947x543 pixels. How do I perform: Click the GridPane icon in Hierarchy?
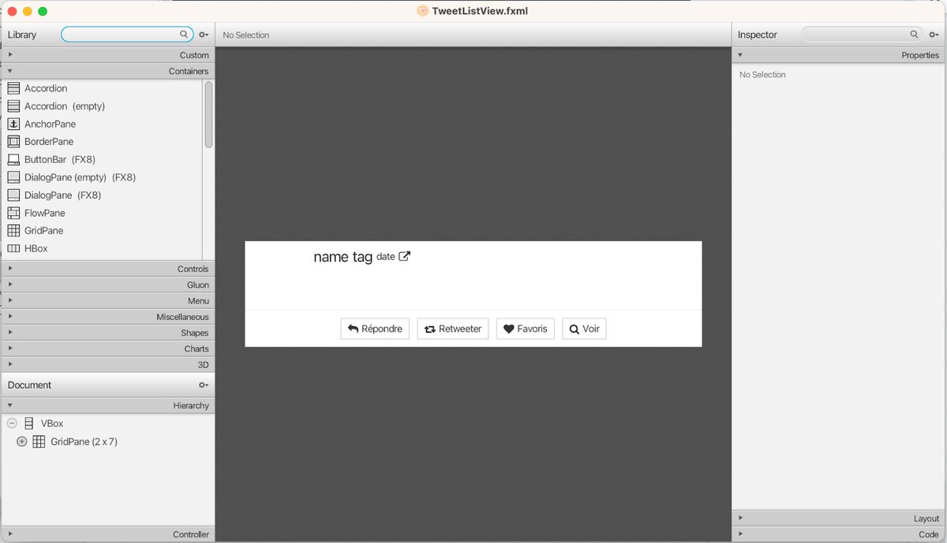click(x=38, y=441)
